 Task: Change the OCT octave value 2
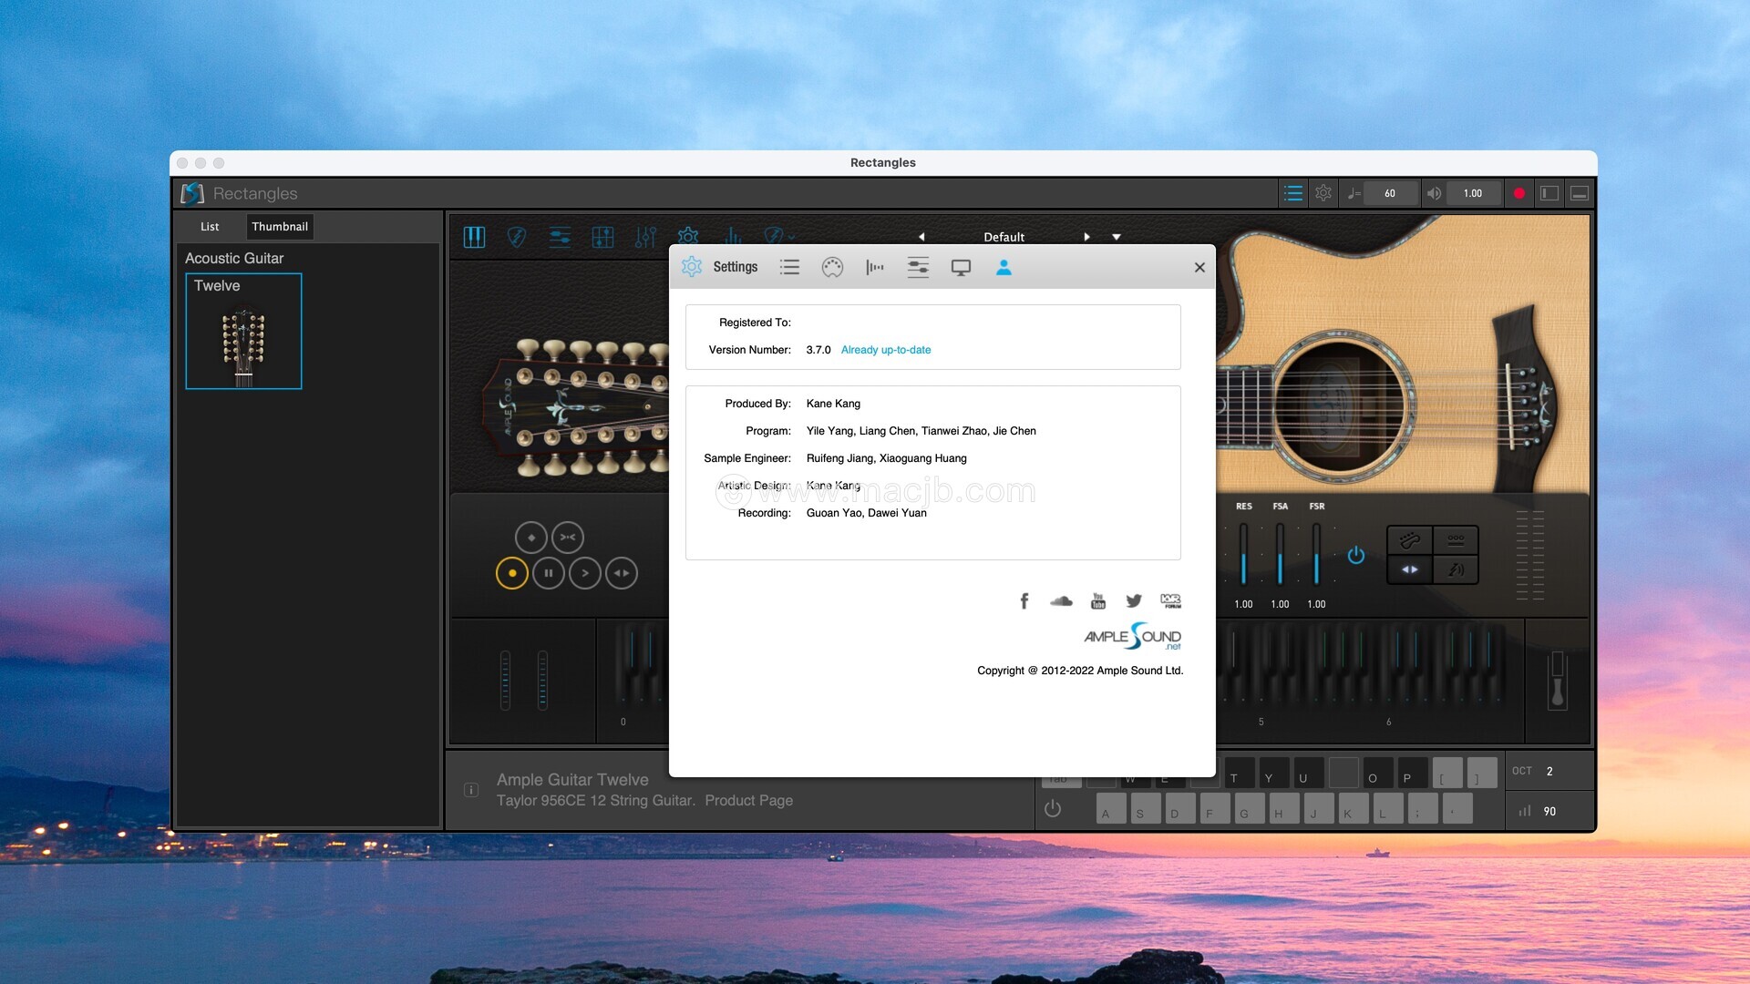(1549, 771)
